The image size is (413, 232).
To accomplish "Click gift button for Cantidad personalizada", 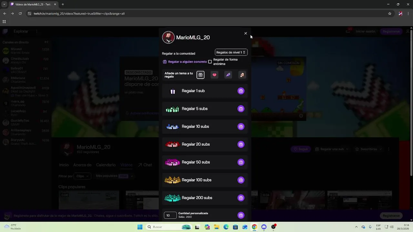I will [x=241, y=215].
